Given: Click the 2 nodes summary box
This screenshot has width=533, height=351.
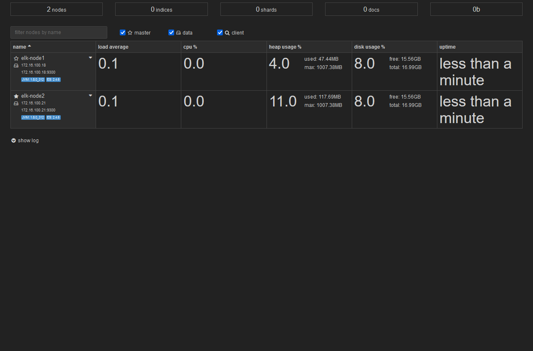Looking at the screenshot, I should pyautogui.click(x=57, y=9).
